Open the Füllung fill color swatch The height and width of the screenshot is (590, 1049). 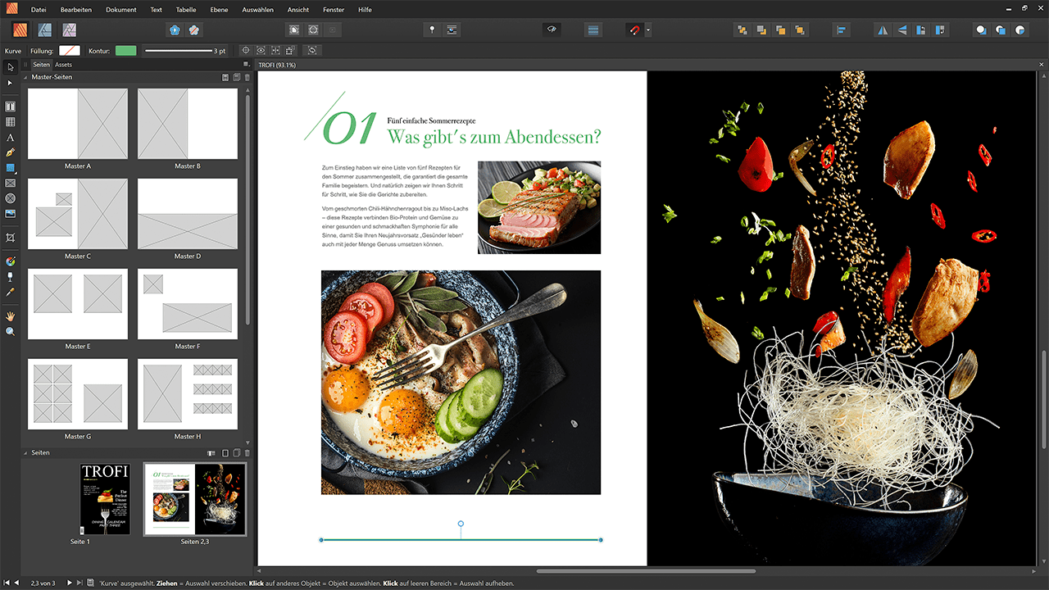click(70, 51)
